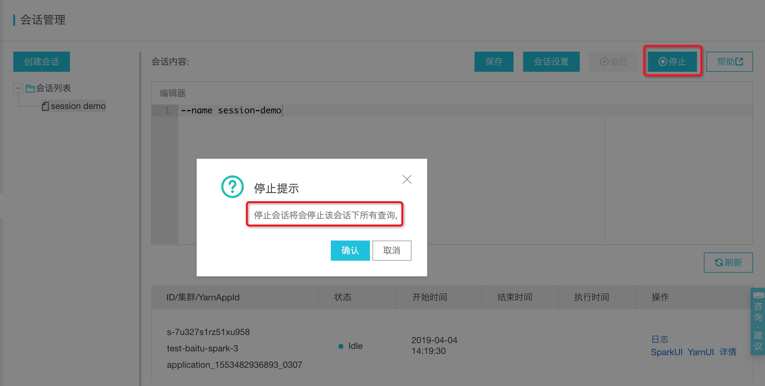The height and width of the screenshot is (386, 765).
Task: Click the question mark icon in dialog
Action: coord(232,187)
